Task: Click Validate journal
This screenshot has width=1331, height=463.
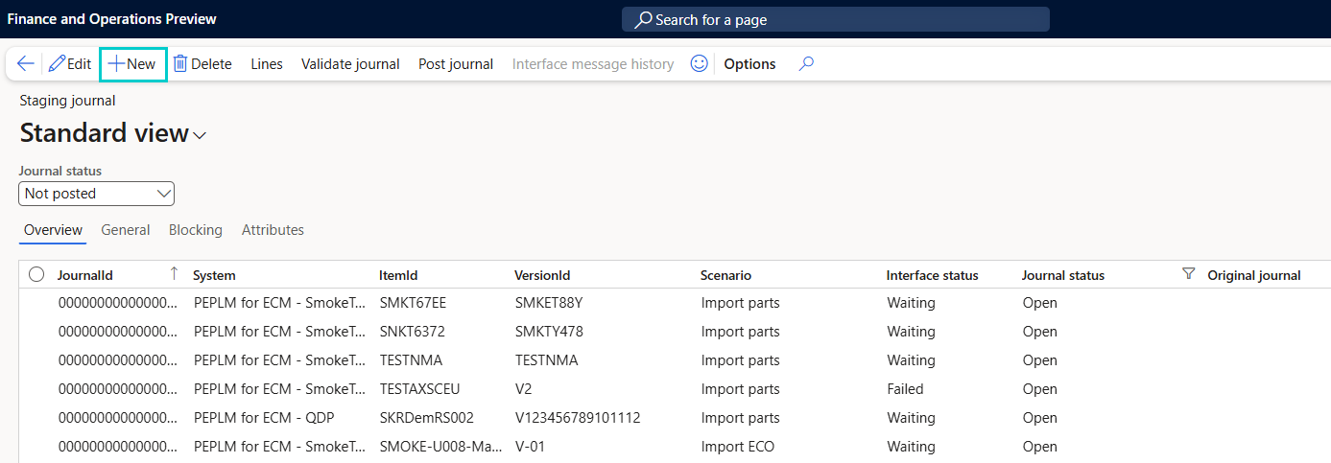Action: 350,64
